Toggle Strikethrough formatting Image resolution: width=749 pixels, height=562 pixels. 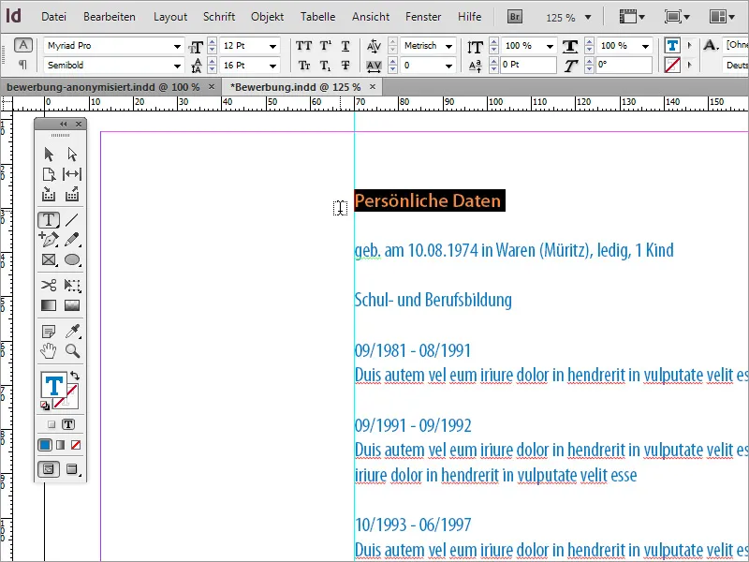pyautogui.click(x=345, y=65)
